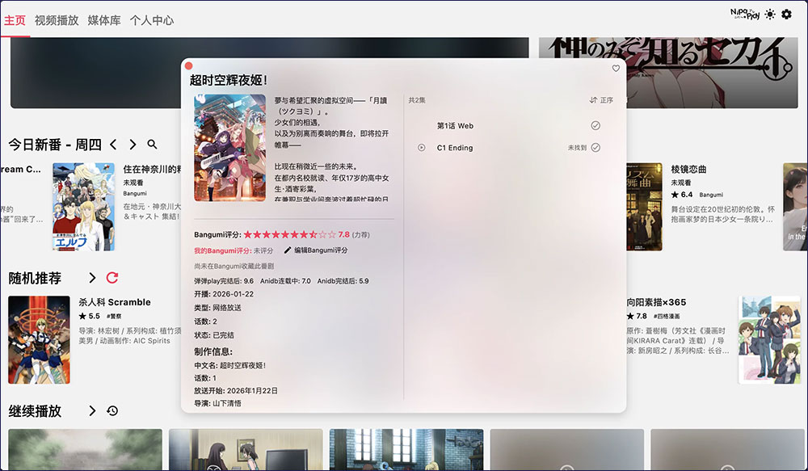Viewport: 808px width, 471px height.
Task: Click the Anidb完结后: 5.9 score
Action: (x=343, y=281)
